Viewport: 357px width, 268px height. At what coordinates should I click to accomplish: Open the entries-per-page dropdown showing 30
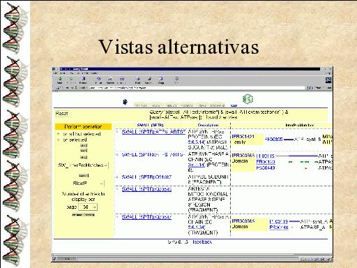point(88,207)
